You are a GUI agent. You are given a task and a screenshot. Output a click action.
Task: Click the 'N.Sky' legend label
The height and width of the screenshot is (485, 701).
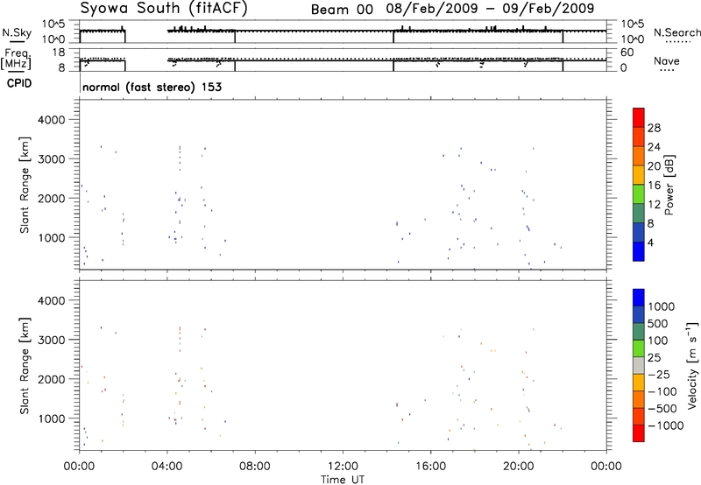point(17,32)
